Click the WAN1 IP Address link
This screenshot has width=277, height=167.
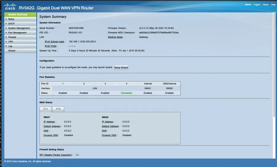pos(49,122)
